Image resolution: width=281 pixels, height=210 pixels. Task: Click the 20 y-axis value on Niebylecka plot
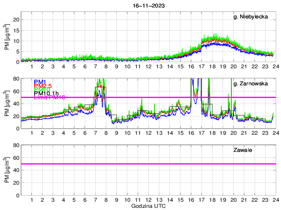coord(16,20)
